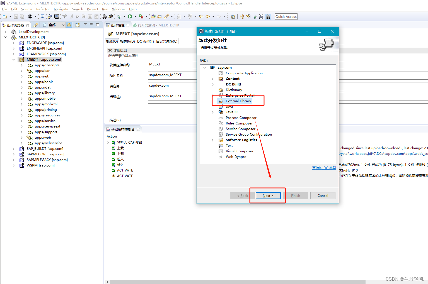Minimize the component browser panel
This screenshot has width=428, height=284.
91,24
